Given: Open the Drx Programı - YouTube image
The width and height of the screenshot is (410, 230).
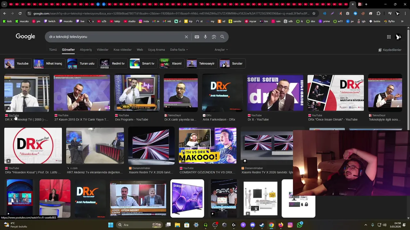Looking at the screenshot, I should click(x=137, y=93).
